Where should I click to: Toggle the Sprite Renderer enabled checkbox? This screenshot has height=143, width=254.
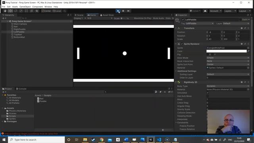pyautogui.click(x=182, y=44)
